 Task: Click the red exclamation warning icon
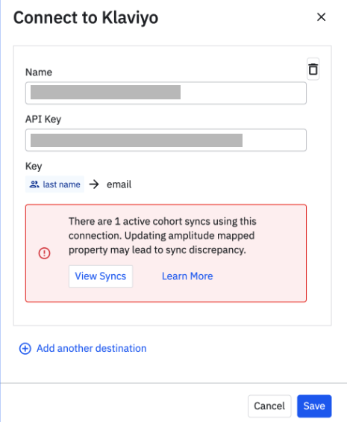click(44, 253)
